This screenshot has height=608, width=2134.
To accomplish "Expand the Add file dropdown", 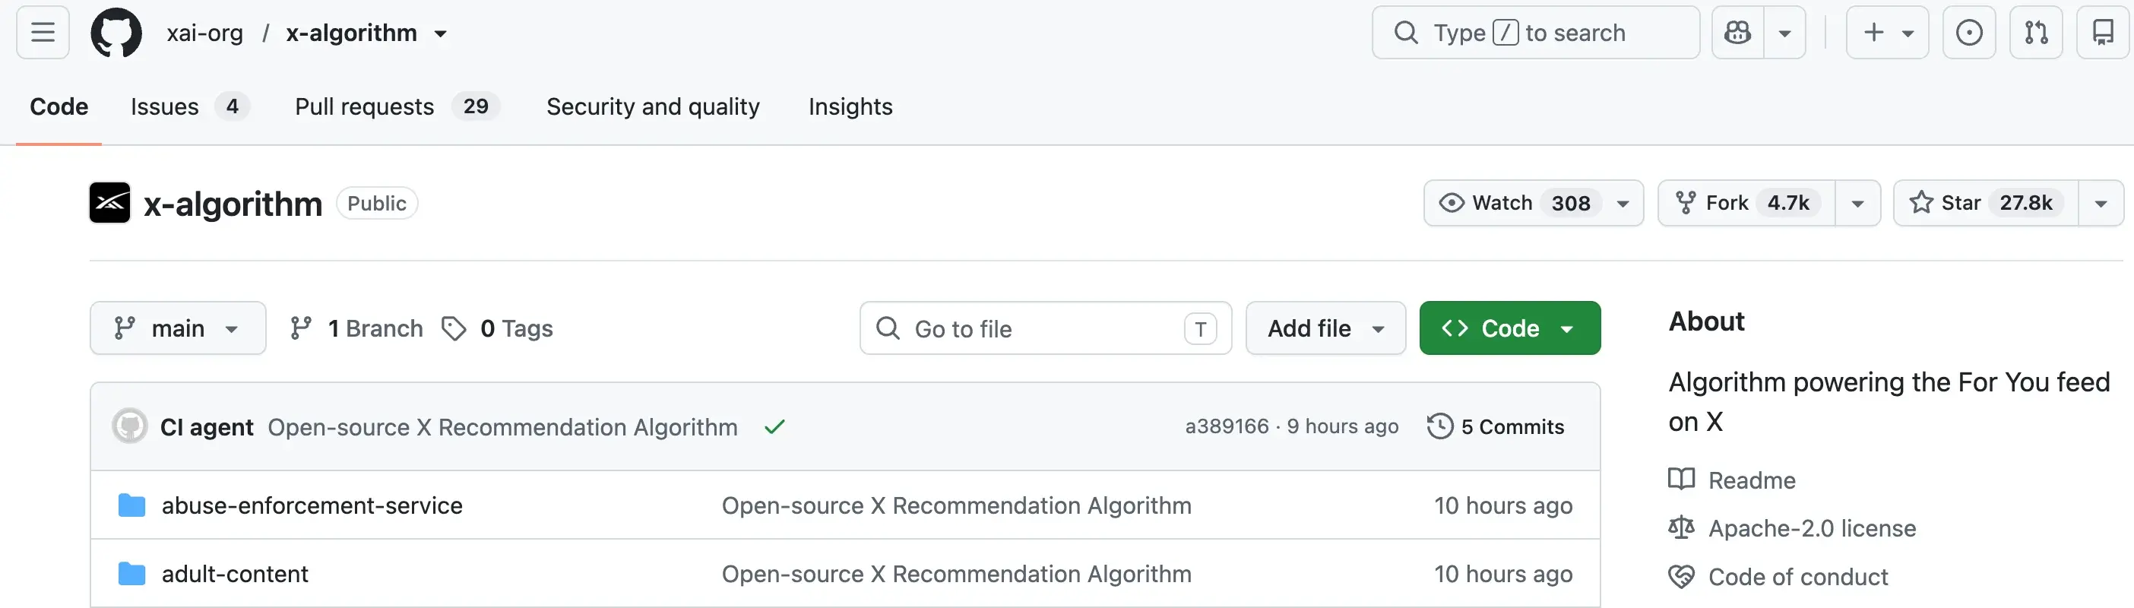I will pyautogui.click(x=1325, y=329).
